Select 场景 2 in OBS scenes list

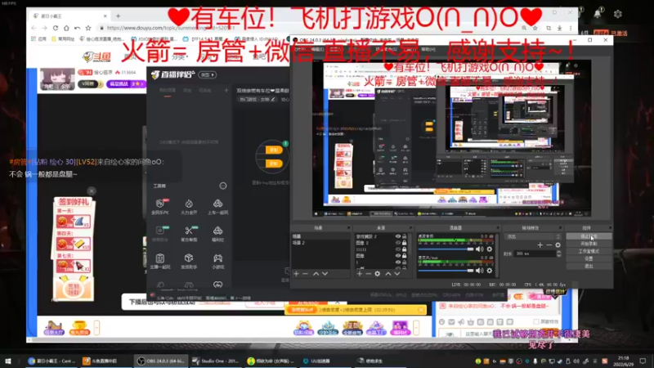click(320, 243)
